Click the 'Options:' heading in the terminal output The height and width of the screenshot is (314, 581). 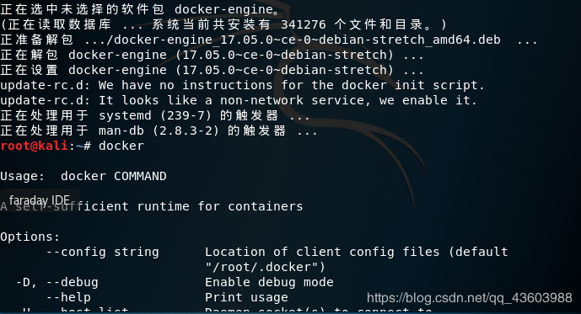[x=30, y=237]
